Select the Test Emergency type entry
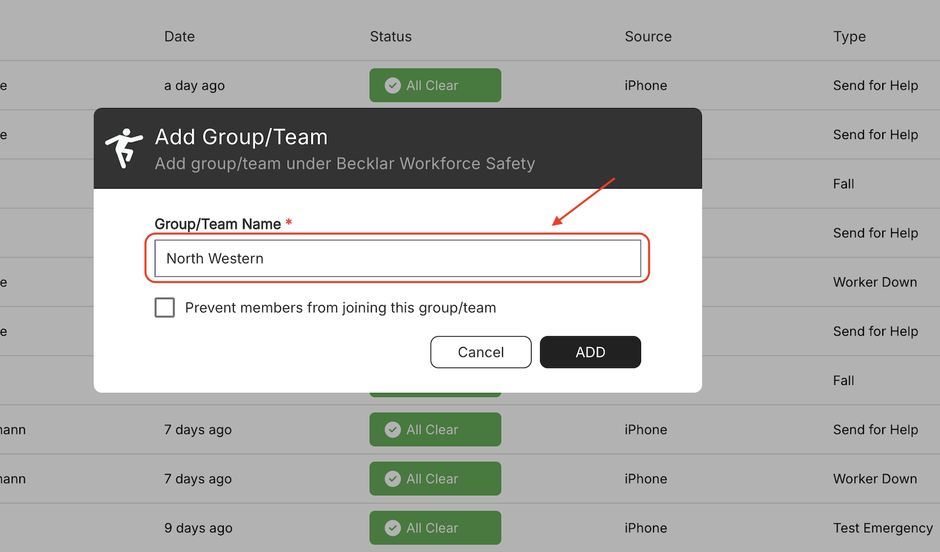 [883, 528]
